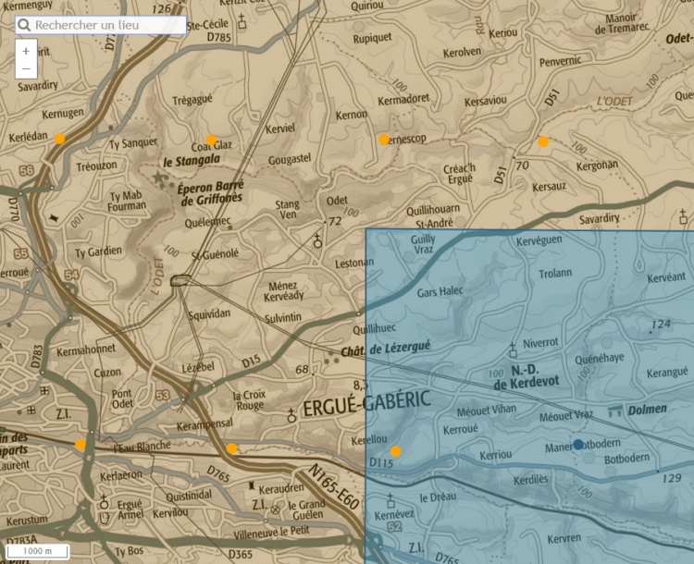Click the 1000 m scale bar

point(38,551)
